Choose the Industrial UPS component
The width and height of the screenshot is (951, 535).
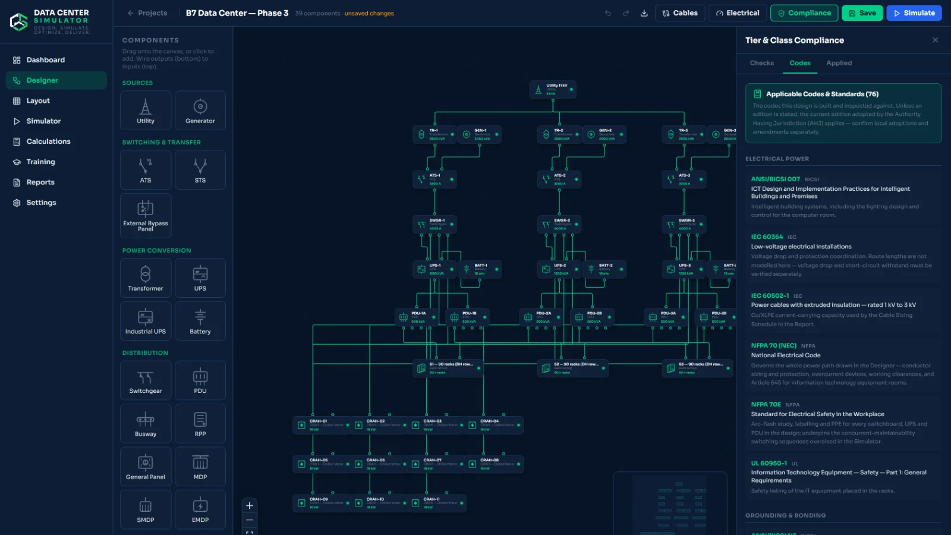pos(146,321)
